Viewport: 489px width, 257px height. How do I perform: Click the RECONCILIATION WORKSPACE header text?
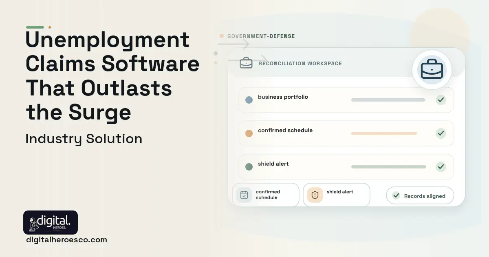300,63
